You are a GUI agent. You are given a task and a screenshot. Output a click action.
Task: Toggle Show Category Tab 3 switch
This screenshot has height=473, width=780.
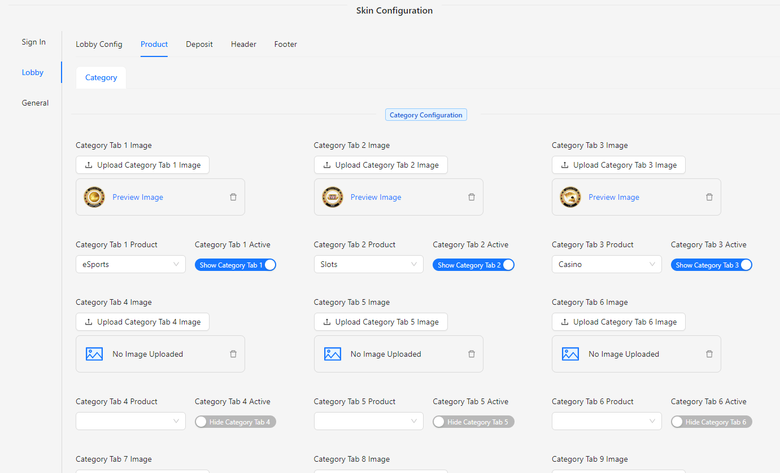point(711,265)
